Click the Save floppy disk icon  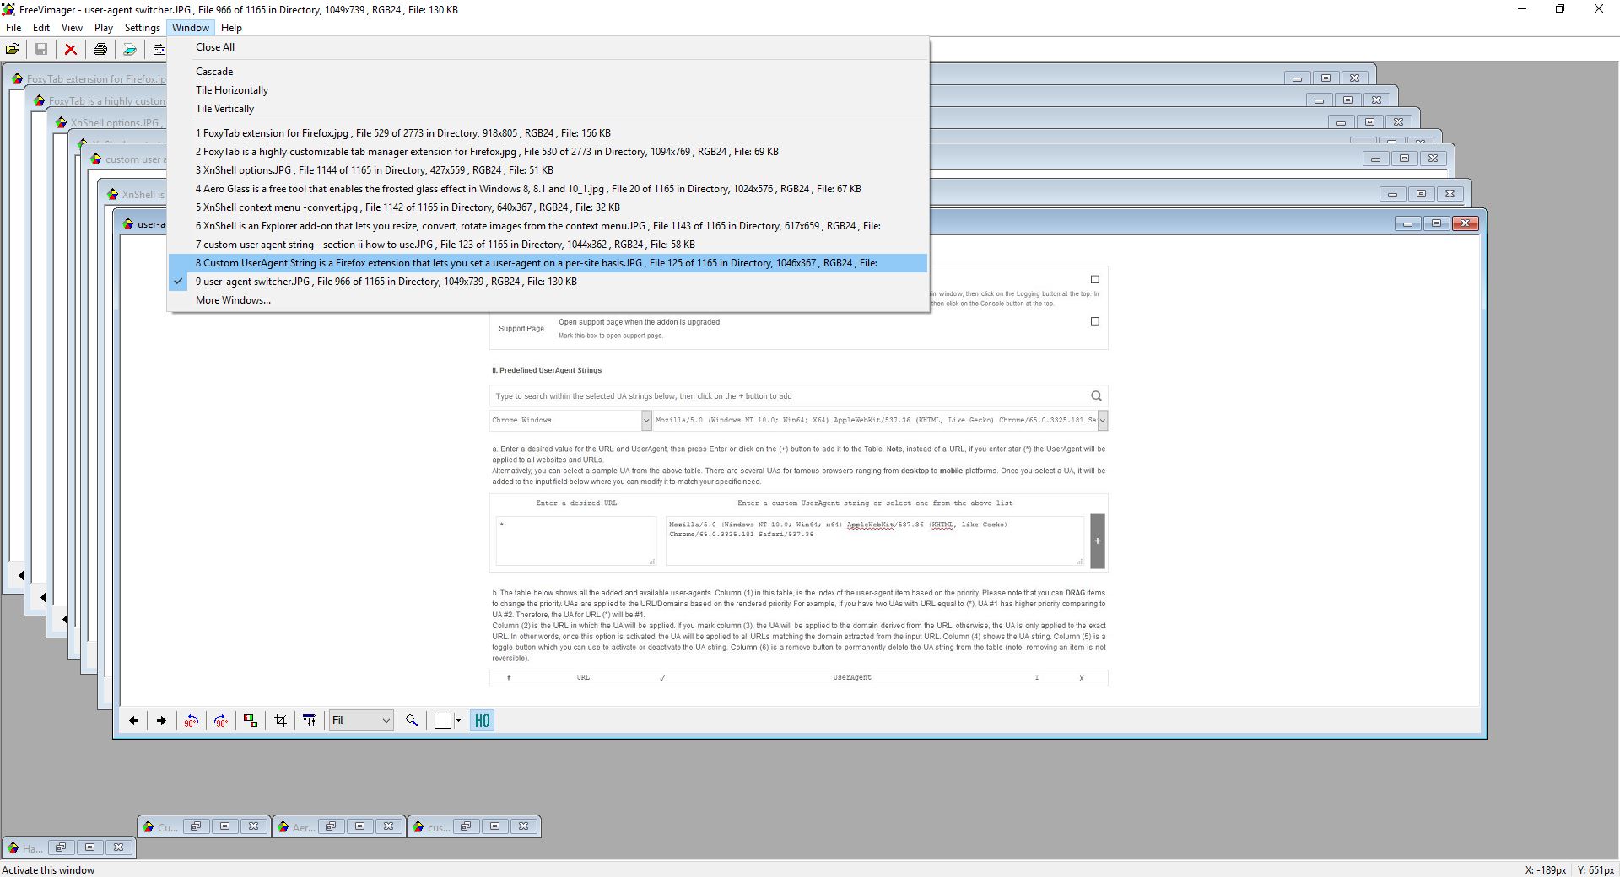point(40,49)
